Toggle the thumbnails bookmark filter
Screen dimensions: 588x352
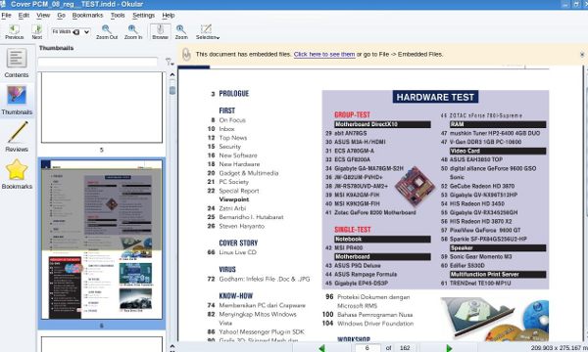point(170,62)
